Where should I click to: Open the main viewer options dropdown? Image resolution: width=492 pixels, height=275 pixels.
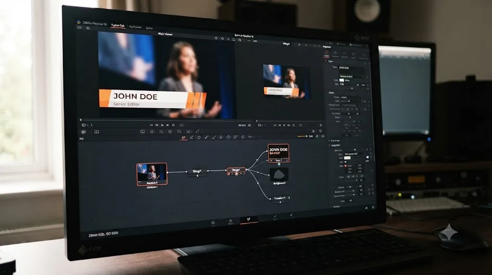[85, 125]
